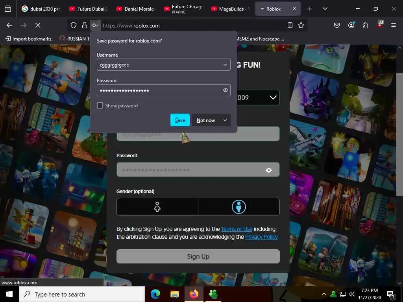Open File Explorer from taskbar

[x=174, y=294]
